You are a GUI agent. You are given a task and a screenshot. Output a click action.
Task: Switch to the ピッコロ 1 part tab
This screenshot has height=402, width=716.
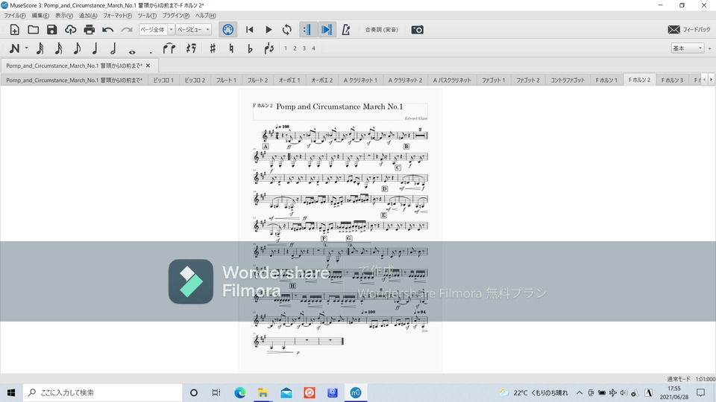pos(163,80)
